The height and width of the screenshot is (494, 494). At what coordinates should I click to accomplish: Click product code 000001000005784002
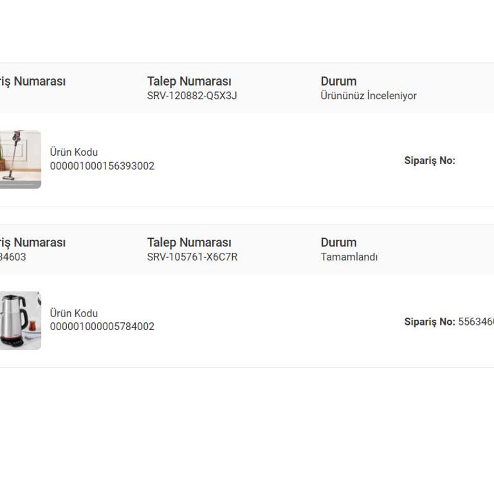coord(102,327)
